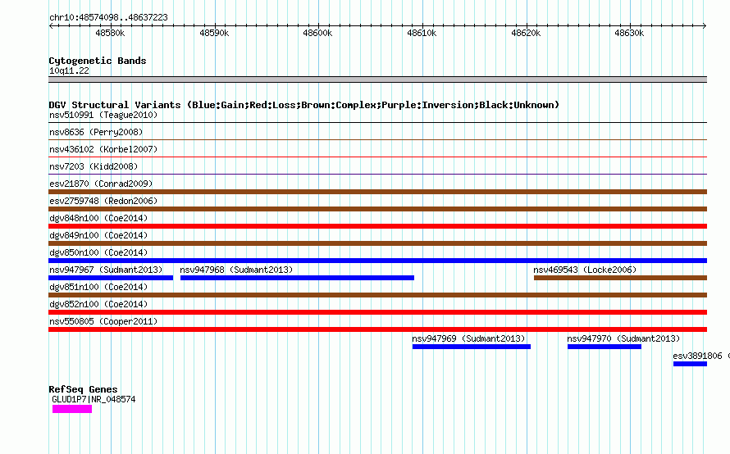Click the blue esv3891806 gain bar

690,364
